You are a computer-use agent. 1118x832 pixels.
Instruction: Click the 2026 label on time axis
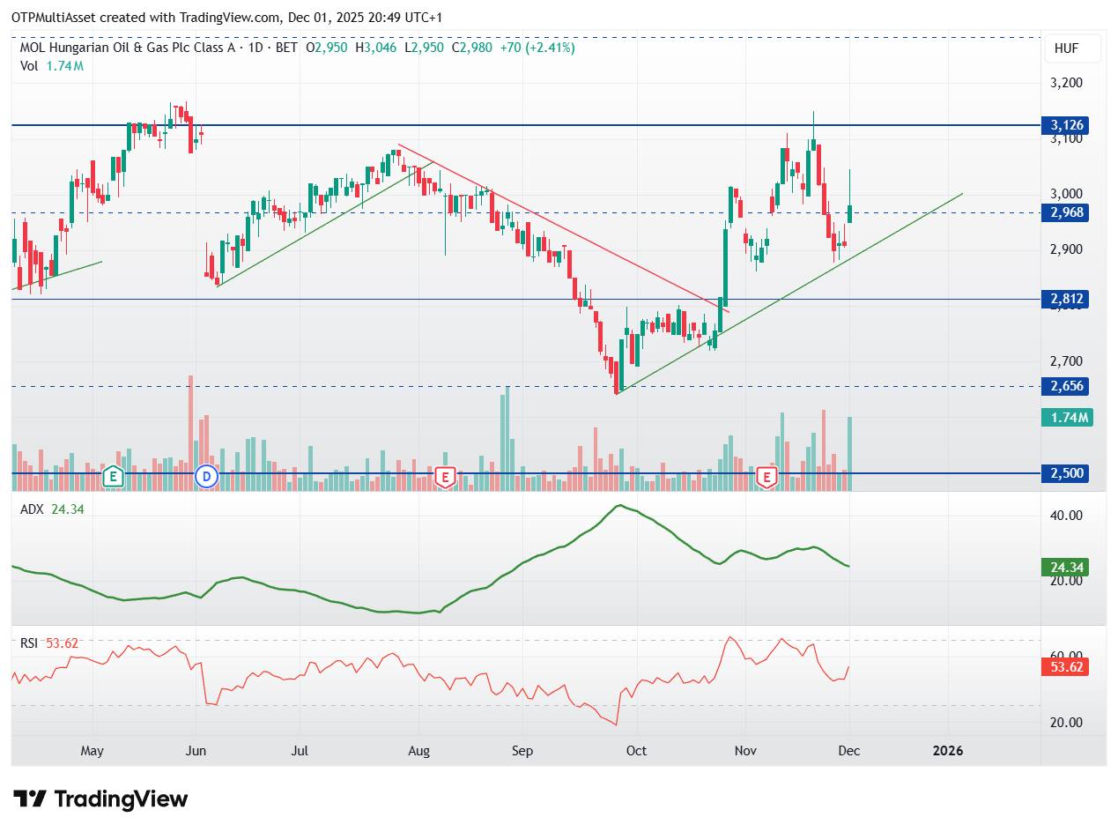coord(948,751)
